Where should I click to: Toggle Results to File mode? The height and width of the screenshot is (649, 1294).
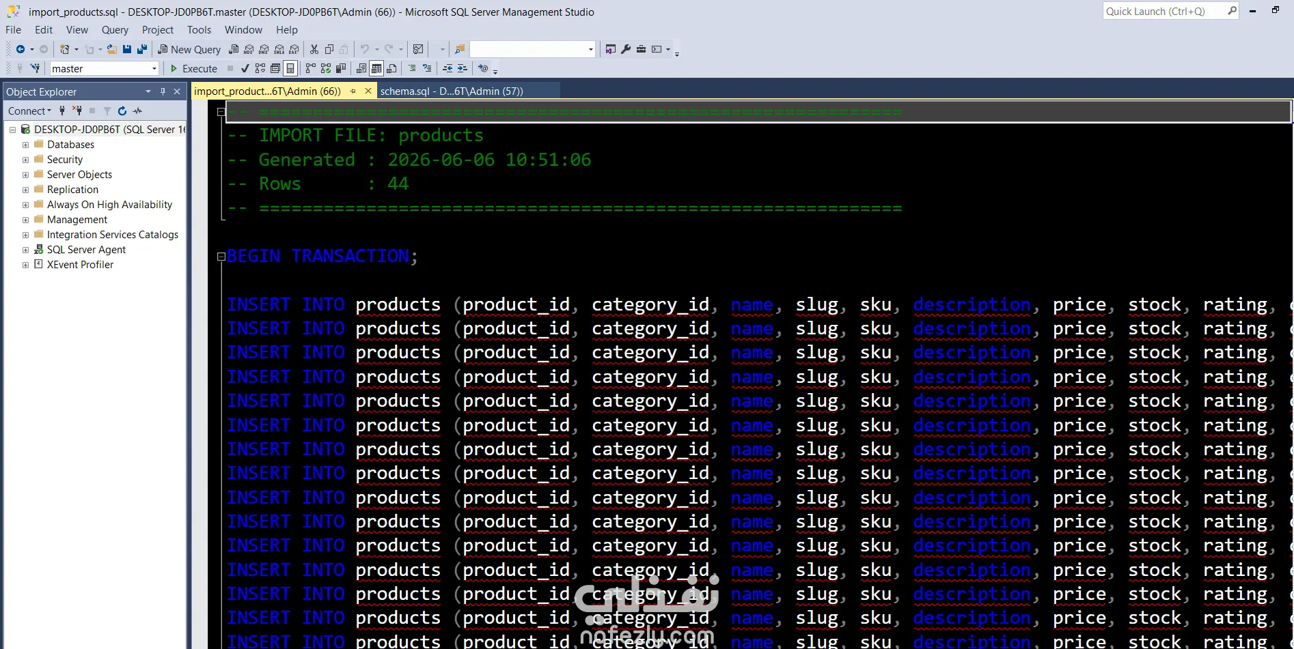391,68
